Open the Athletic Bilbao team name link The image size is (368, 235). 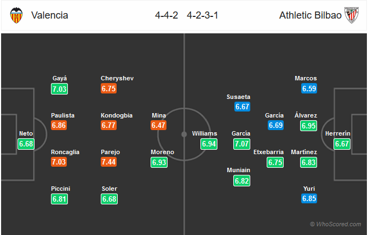pyautogui.click(x=311, y=15)
